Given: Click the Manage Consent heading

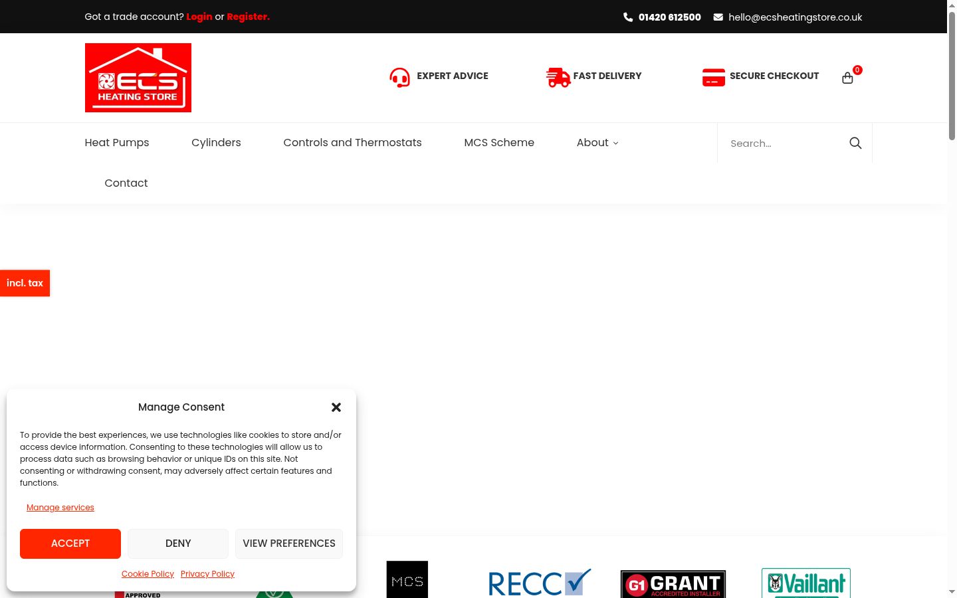Looking at the screenshot, I should (x=181, y=407).
